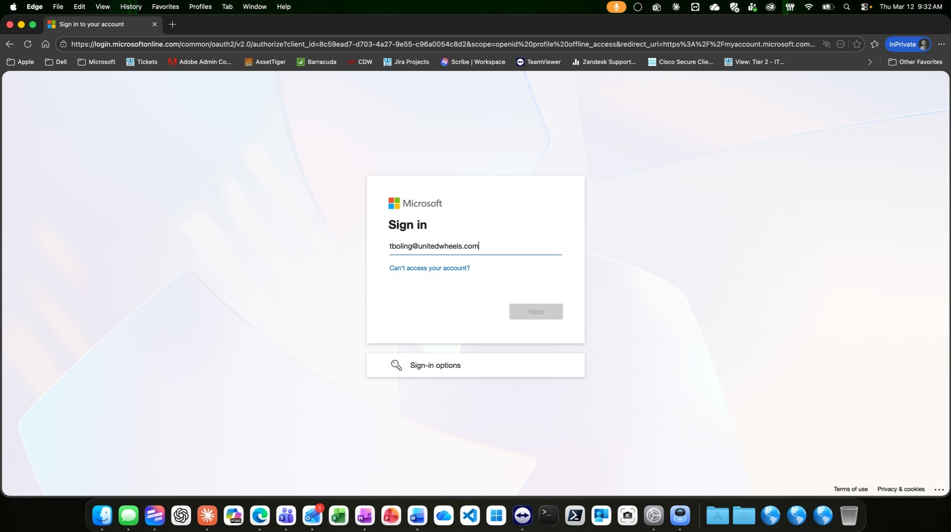Launch PowerShell from the dock
Viewport: 951px width, 532px height.
point(575,516)
